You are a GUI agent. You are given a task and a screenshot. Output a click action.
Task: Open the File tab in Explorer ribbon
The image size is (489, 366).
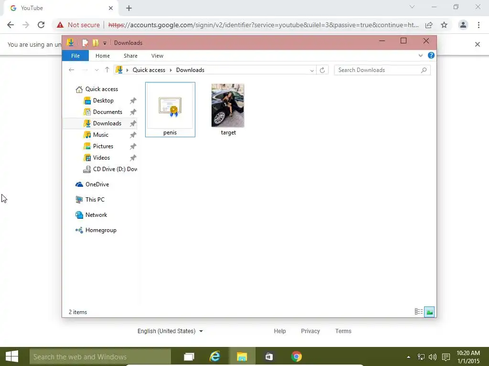[x=75, y=56]
